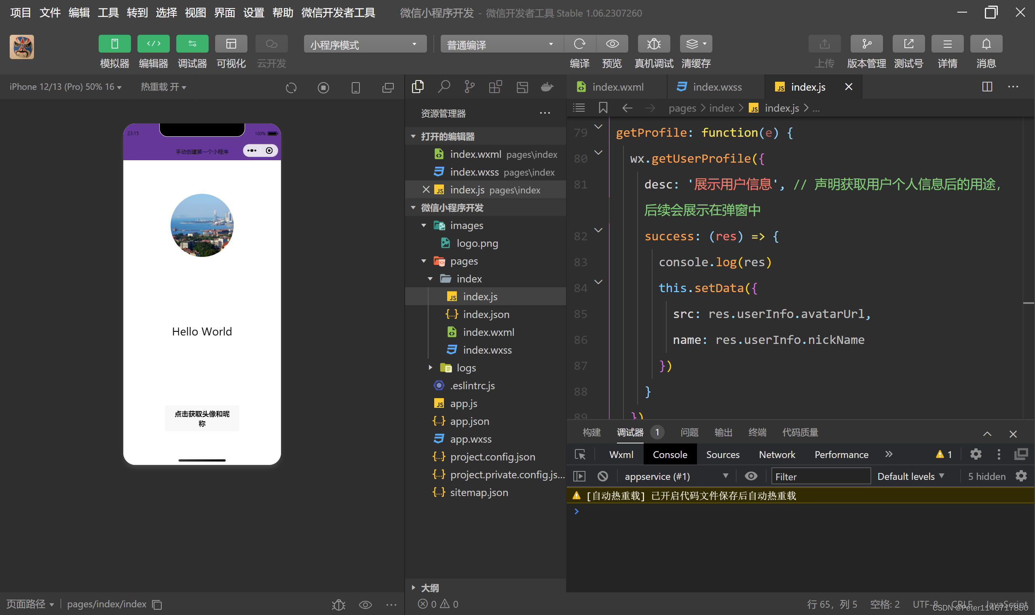Image resolution: width=1035 pixels, height=615 pixels.
Task: Open the notifications (消息) bell icon
Action: point(986,44)
